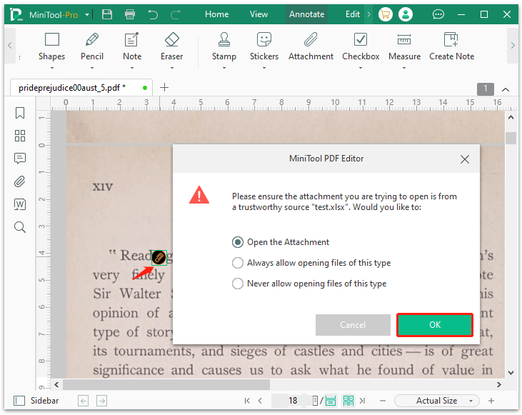
Task: Open the comments sidebar panel
Action: 20,158
